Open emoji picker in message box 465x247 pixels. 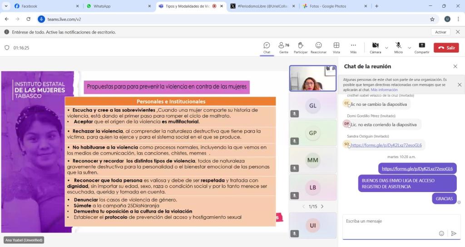(x=441, y=233)
